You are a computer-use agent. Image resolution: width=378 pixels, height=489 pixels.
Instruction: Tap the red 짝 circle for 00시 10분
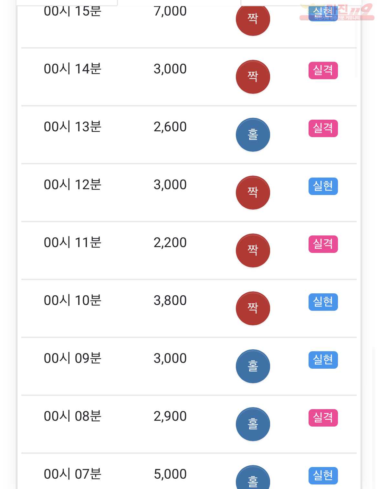click(253, 309)
